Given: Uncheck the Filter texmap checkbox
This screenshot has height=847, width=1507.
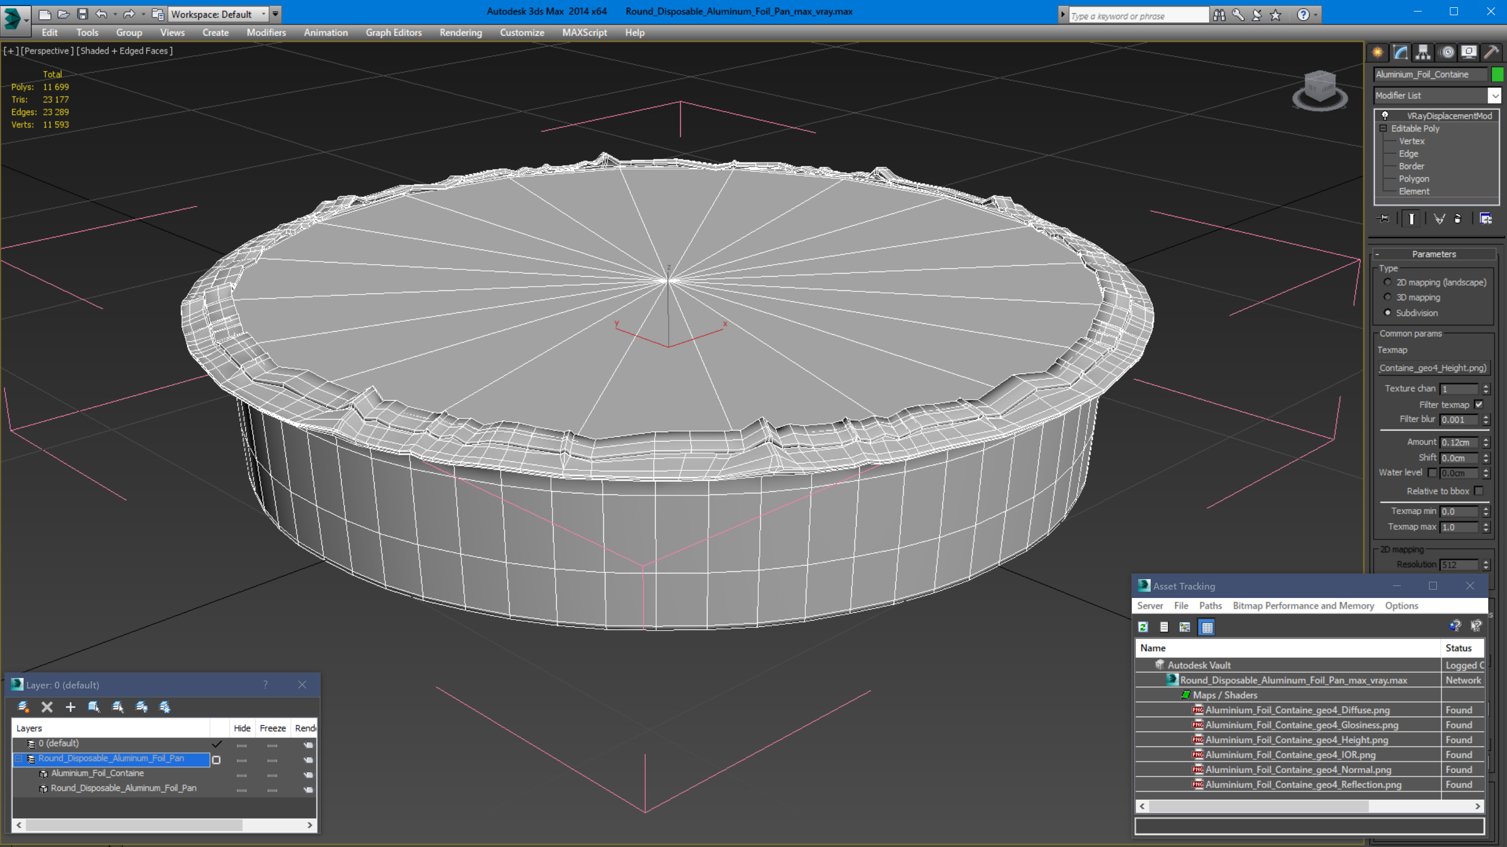Looking at the screenshot, I should pos(1478,404).
